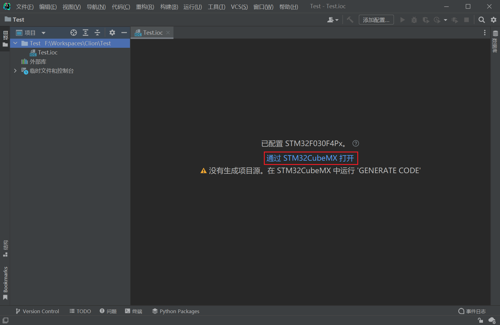Screen dimensions: 500x325
Task: Open the 运行(U) menu
Action: click(x=193, y=7)
